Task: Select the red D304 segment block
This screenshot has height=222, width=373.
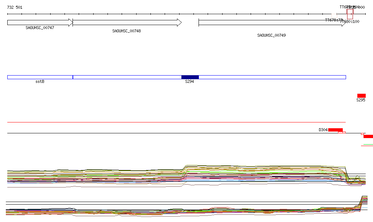Action: [335, 130]
